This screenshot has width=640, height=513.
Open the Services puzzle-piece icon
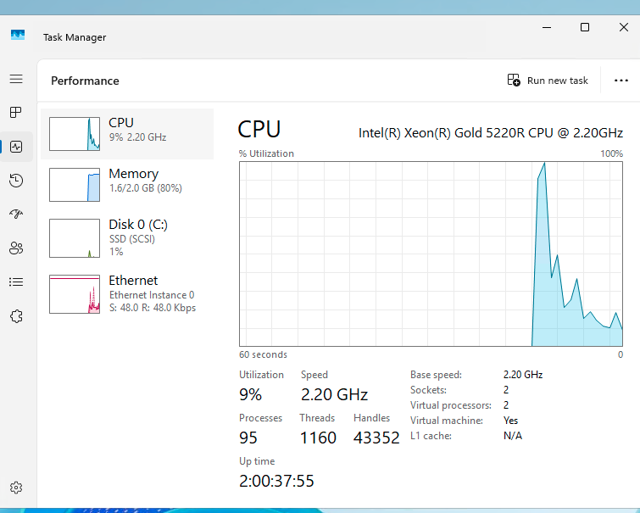(x=16, y=316)
